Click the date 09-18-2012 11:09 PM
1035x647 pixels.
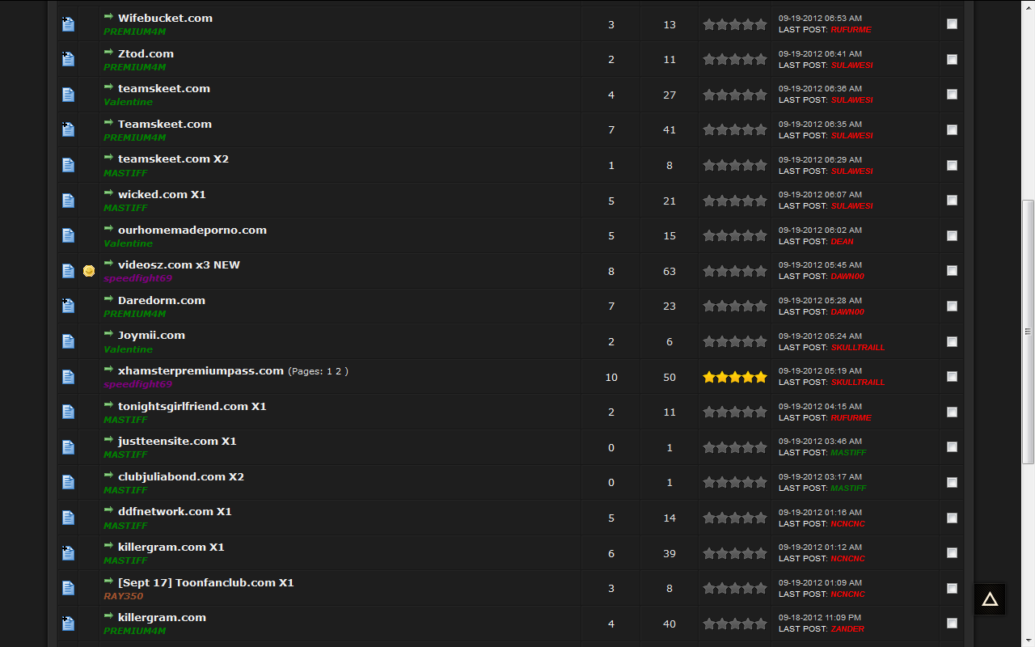(x=820, y=617)
